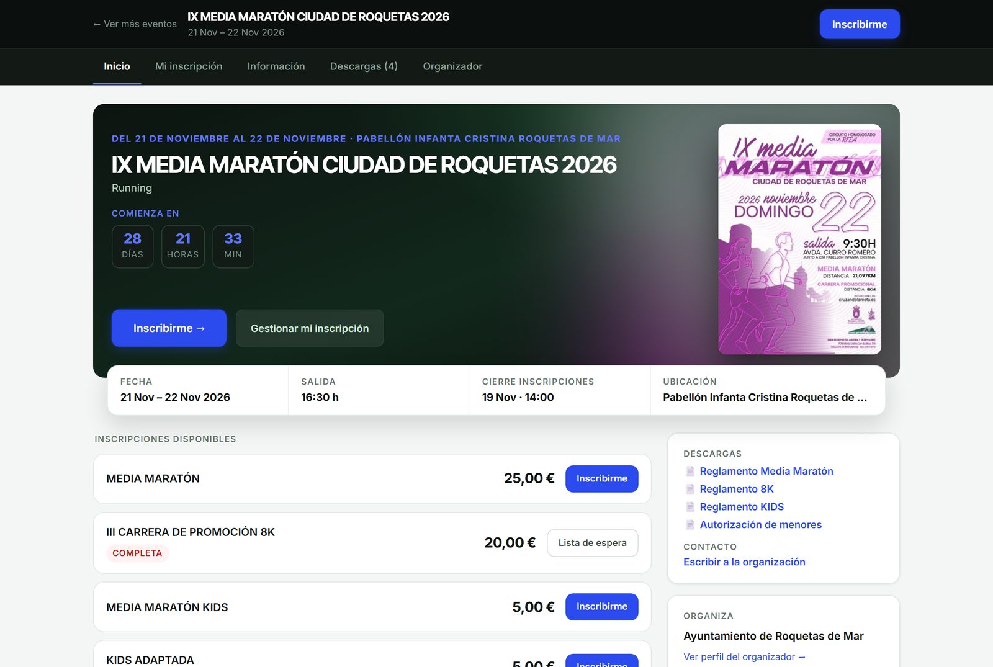Screen dimensions: 993x667
Task: Click the 20,00 € price of Carrera 8K
Action: (510, 543)
